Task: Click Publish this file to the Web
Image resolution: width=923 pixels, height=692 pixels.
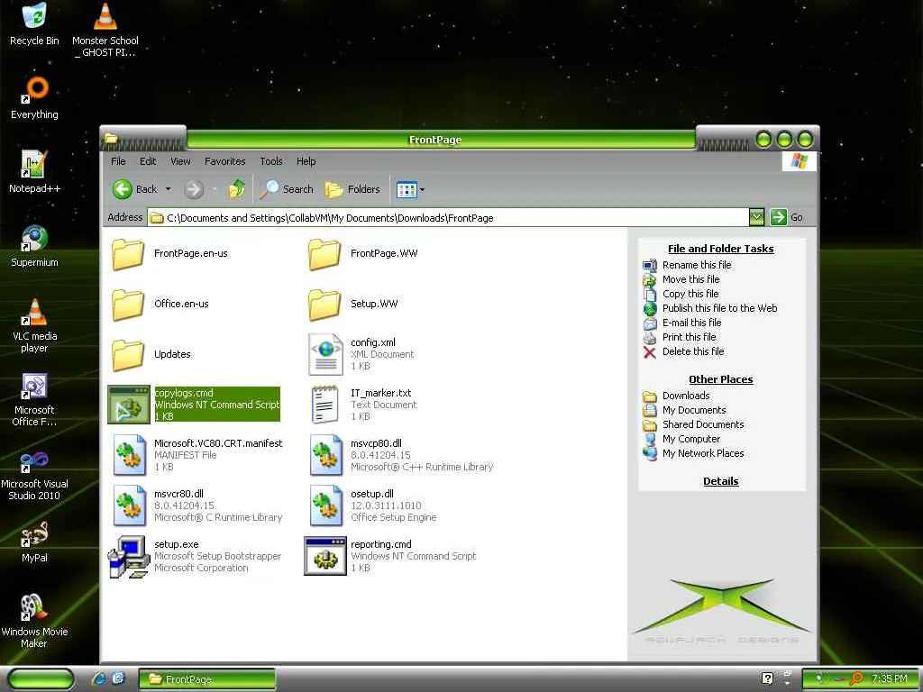Action: [719, 308]
